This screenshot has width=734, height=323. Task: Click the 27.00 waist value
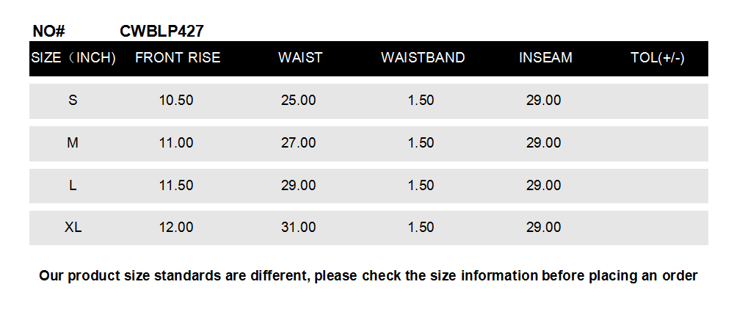(299, 143)
